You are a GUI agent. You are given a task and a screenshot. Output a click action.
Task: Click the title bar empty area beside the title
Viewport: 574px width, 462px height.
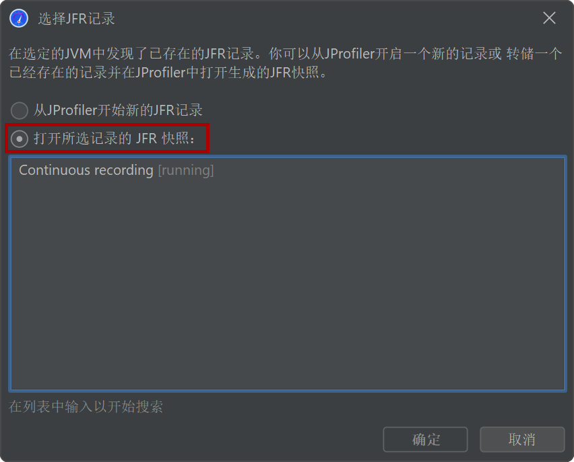click(326, 18)
